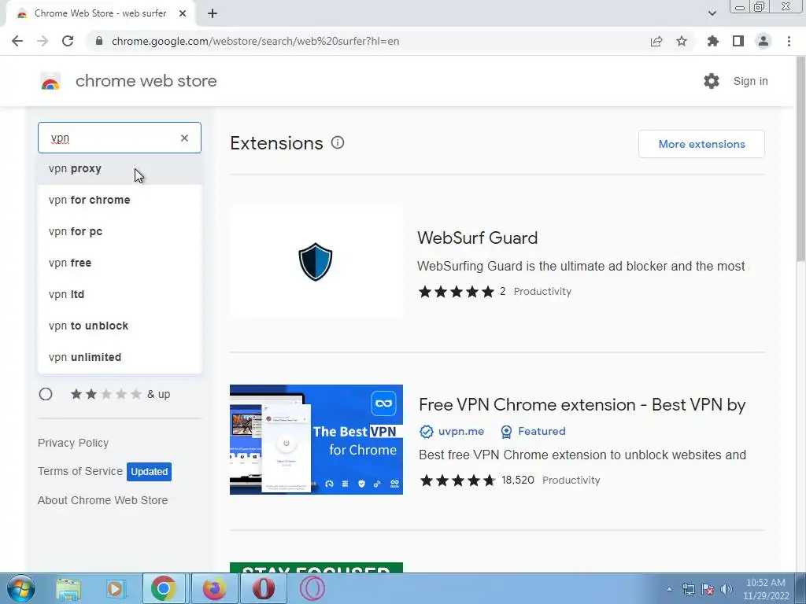Open the Windows Start menu
The image size is (806, 604).
[21, 588]
